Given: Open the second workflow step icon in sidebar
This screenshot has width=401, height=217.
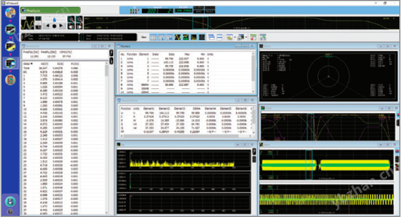Looking at the screenshot, I should 10,29.
